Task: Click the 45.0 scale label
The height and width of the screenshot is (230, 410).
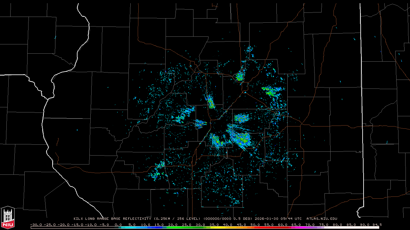Action: 242,225
